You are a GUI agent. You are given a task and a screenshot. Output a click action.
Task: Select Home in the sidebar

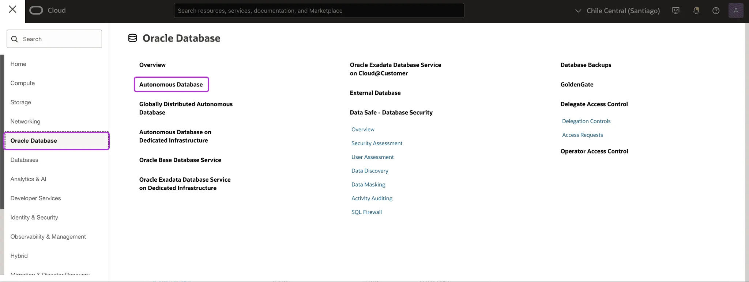click(18, 64)
